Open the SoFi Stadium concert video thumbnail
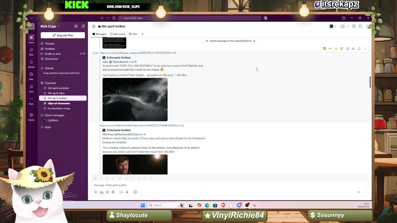 pyautogui.click(x=135, y=99)
